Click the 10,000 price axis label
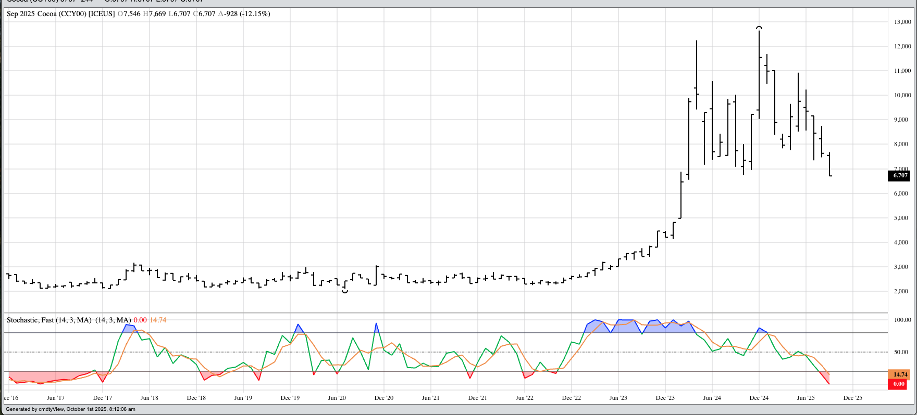 [x=902, y=95]
